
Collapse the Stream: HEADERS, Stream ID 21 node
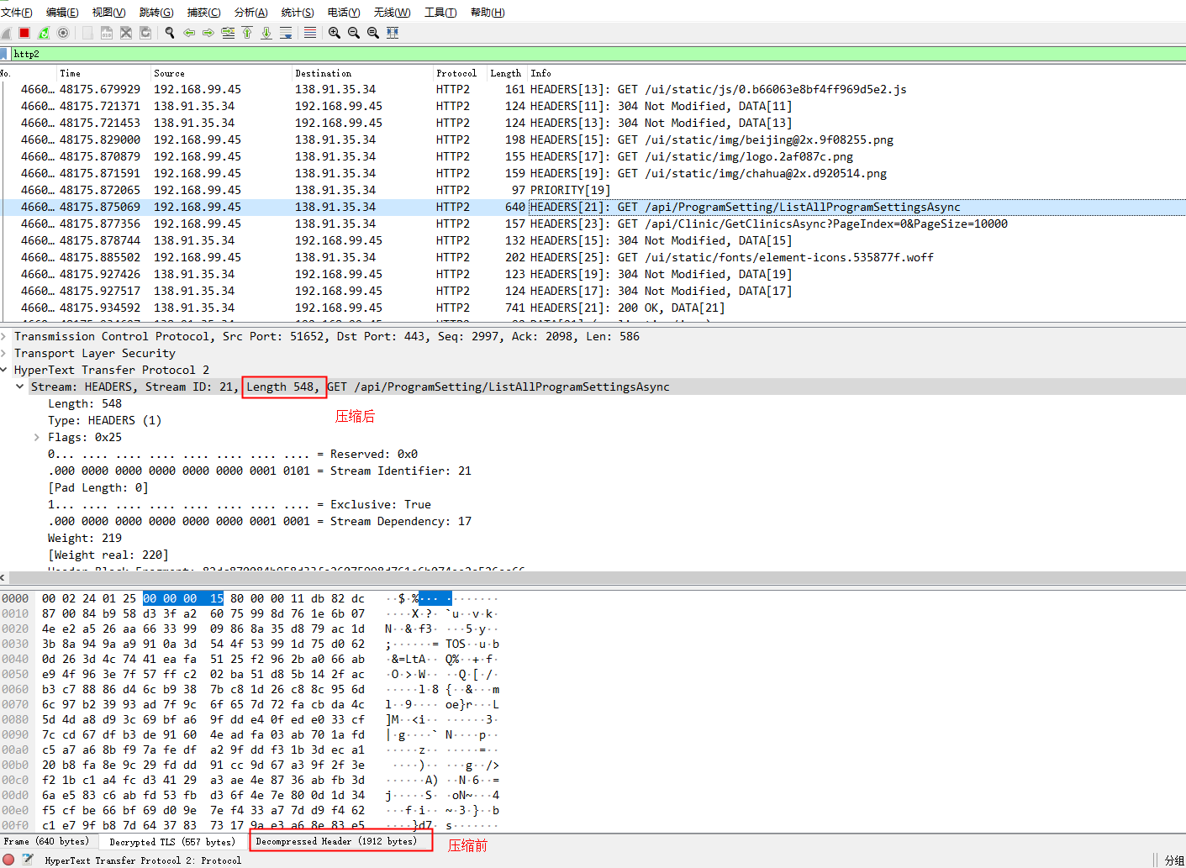[19, 387]
